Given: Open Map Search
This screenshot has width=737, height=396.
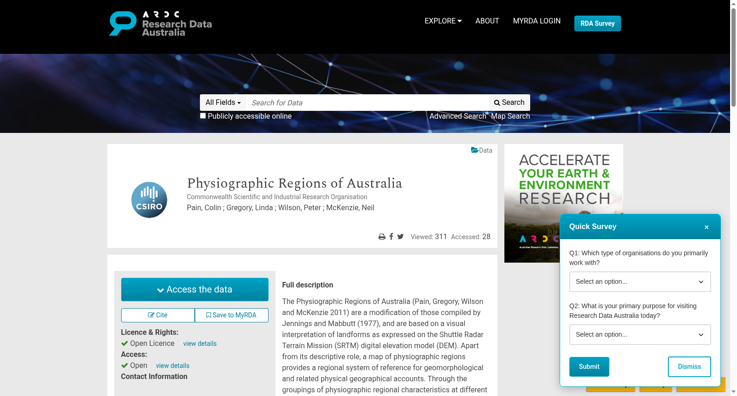Looking at the screenshot, I should [510, 116].
